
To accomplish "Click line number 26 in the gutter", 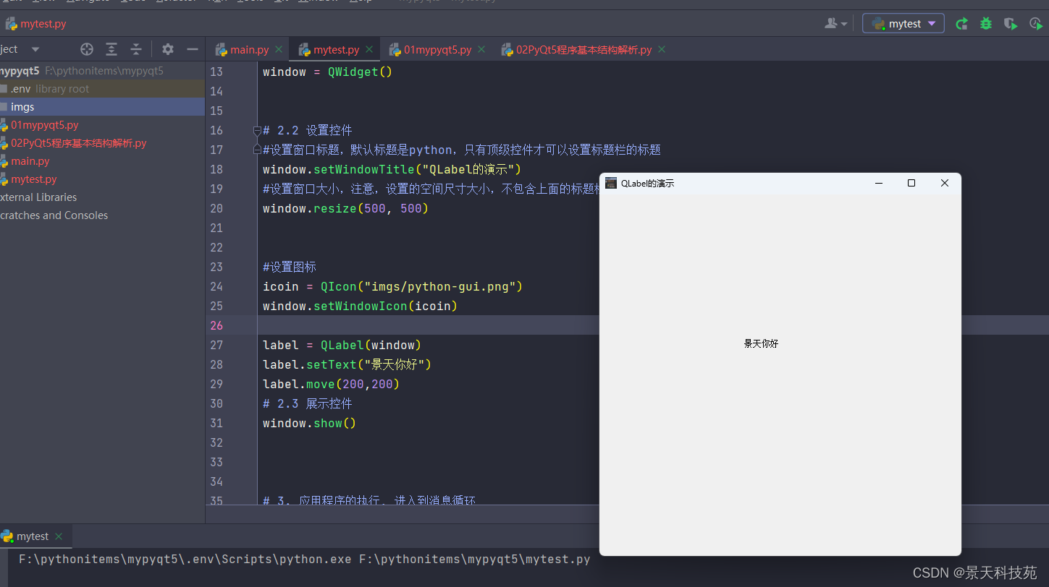I will pyautogui.click(x=216, y=325).
